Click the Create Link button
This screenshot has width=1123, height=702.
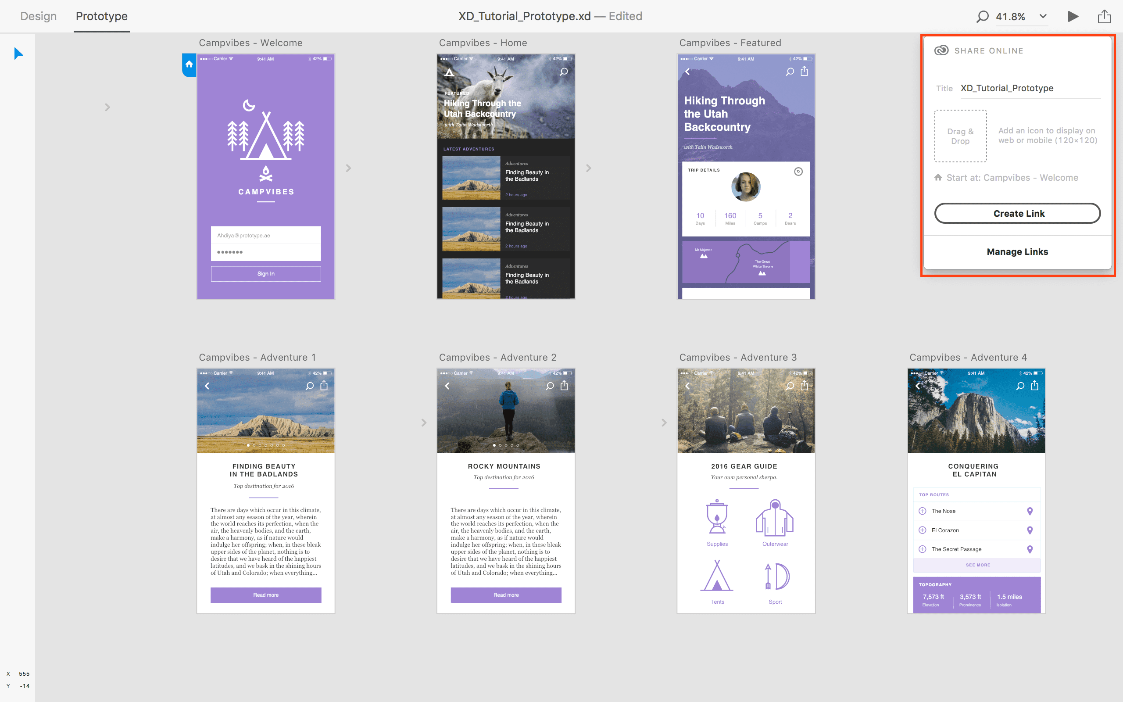tap(1017, 213)
